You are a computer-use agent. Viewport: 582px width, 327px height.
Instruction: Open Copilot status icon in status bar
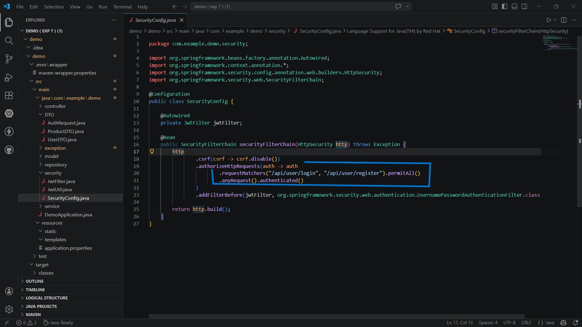(x=563, y=323)
